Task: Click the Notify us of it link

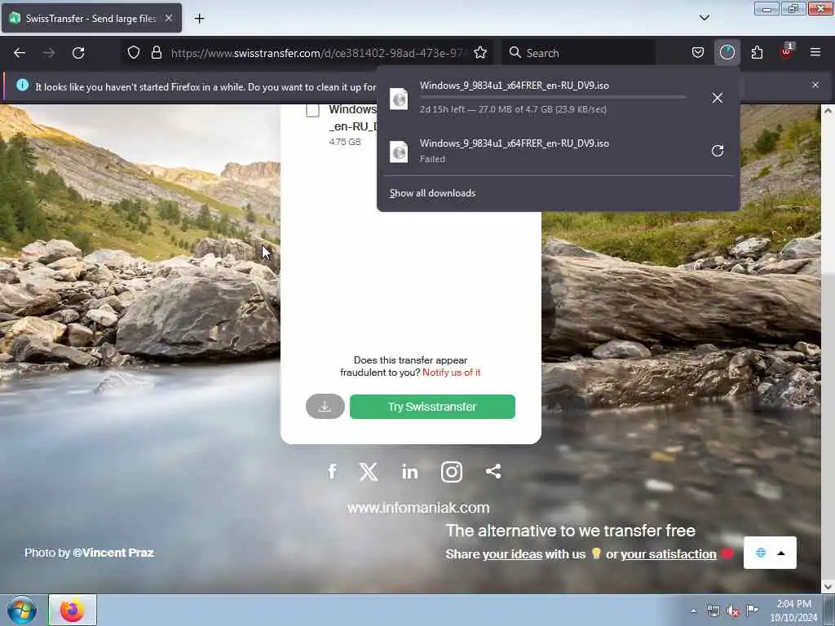Action: 451,373
